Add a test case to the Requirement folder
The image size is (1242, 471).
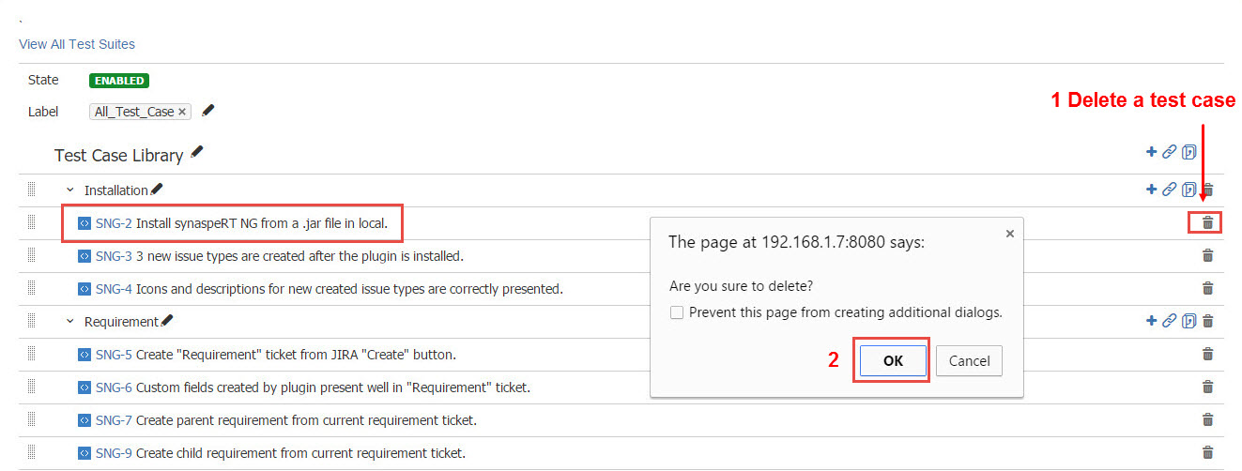[x=1151, y=321]
